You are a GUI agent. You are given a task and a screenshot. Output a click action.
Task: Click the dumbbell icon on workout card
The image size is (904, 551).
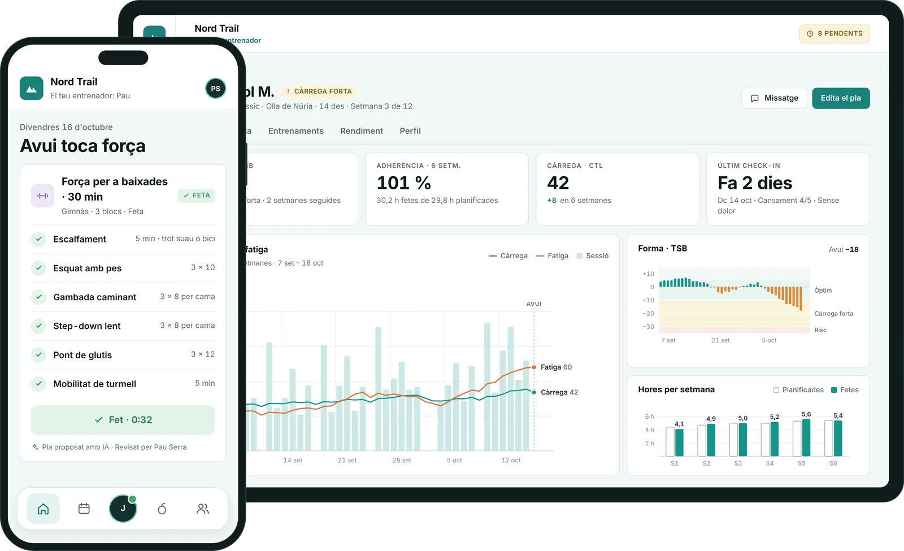tap(42, 196)
